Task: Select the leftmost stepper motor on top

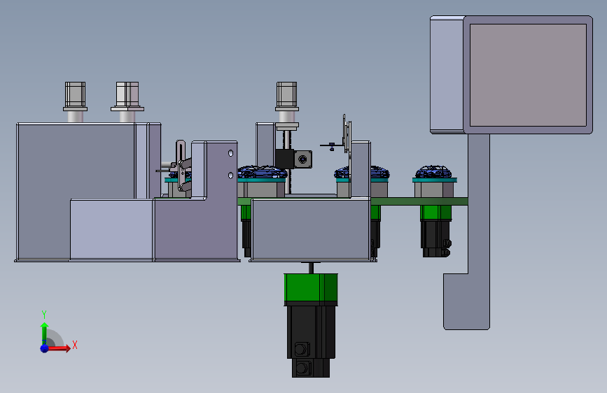Action: [75, 97]
